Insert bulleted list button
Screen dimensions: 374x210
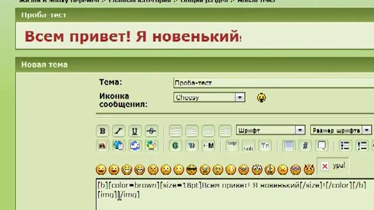tap(345, 145)
